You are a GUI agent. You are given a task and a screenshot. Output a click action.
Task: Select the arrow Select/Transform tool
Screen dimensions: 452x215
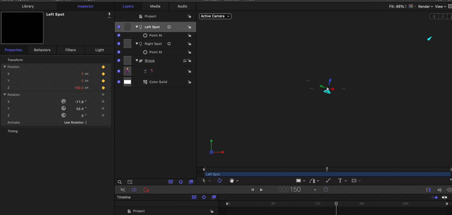click(x=204, y=181)
